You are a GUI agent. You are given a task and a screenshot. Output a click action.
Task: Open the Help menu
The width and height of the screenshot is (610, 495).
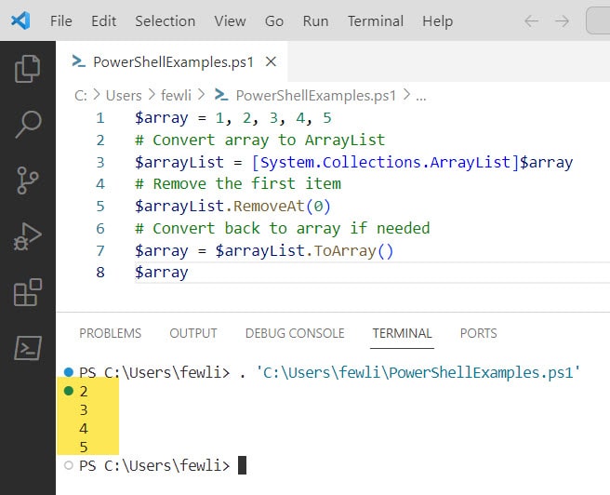438,21
